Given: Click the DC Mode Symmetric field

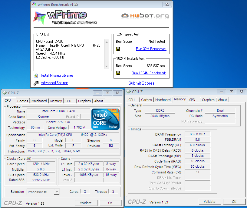Looking at the screenshot, I should [220, 116].
